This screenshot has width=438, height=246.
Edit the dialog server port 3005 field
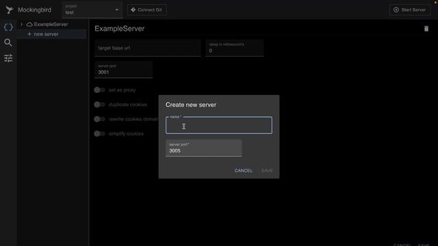point(204,148)
